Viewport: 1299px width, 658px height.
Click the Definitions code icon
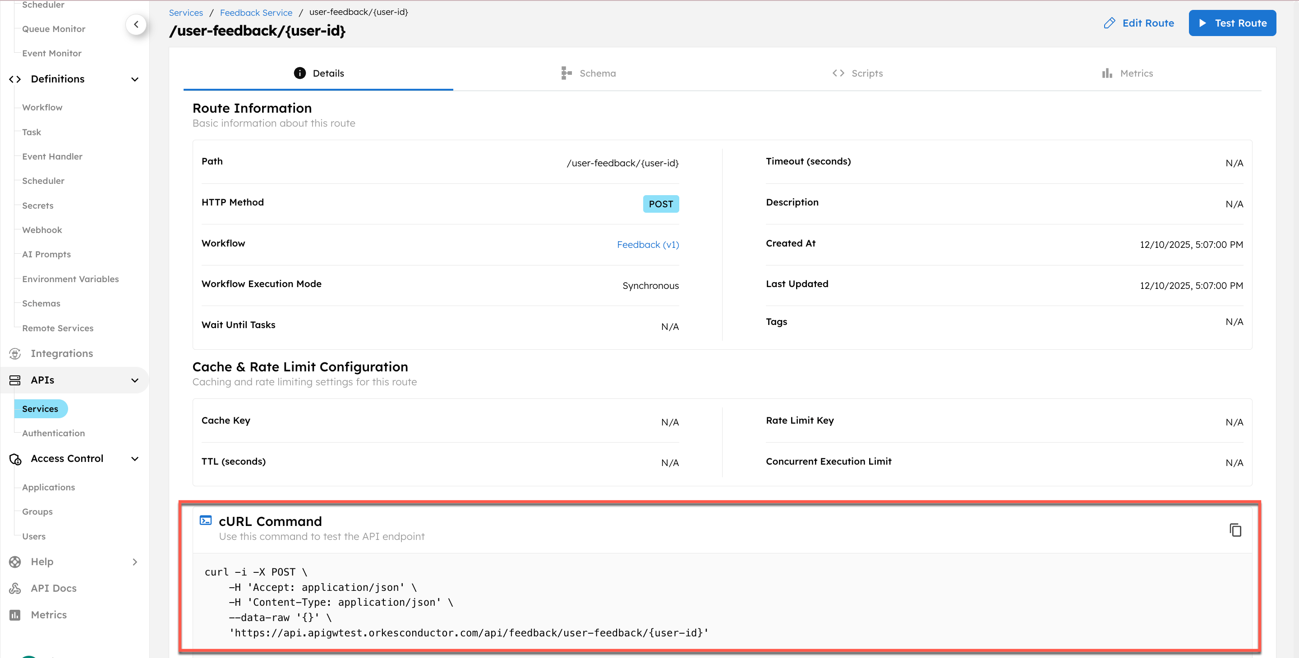click(x=14, y=79)
